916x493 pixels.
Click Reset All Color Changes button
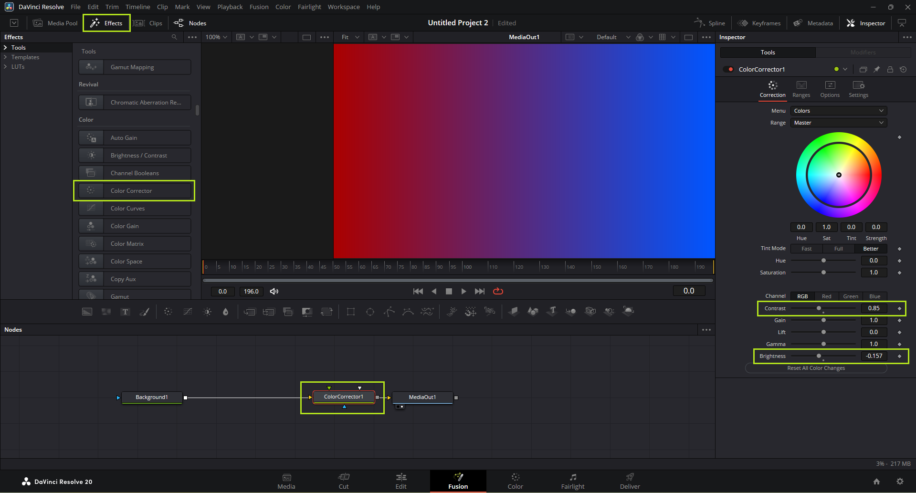coord(816,368)
